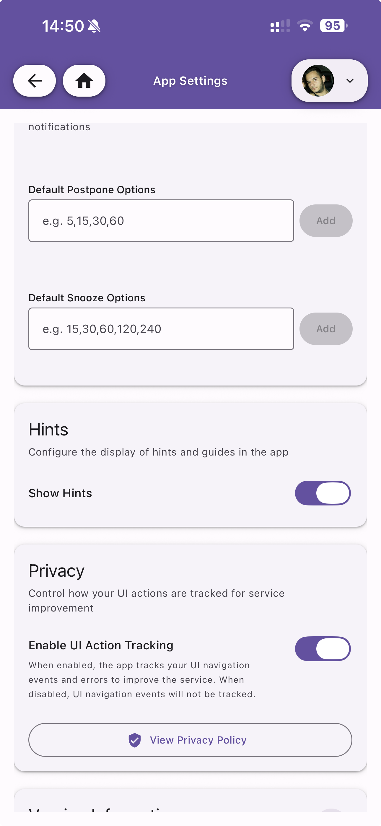Viewport: 381px width, 826px height.
Task: Tap the user profile avatar
Action: tap(318, 80)
